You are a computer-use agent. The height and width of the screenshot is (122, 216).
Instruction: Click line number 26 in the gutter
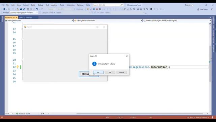click(x=14, y=82)
